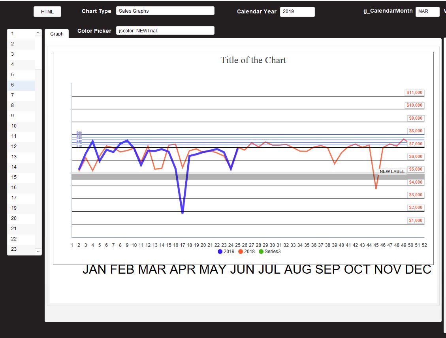This screenshot has width=446, height=338.
Task: Click the $11,000 axis label box
Action: (415, 92)
